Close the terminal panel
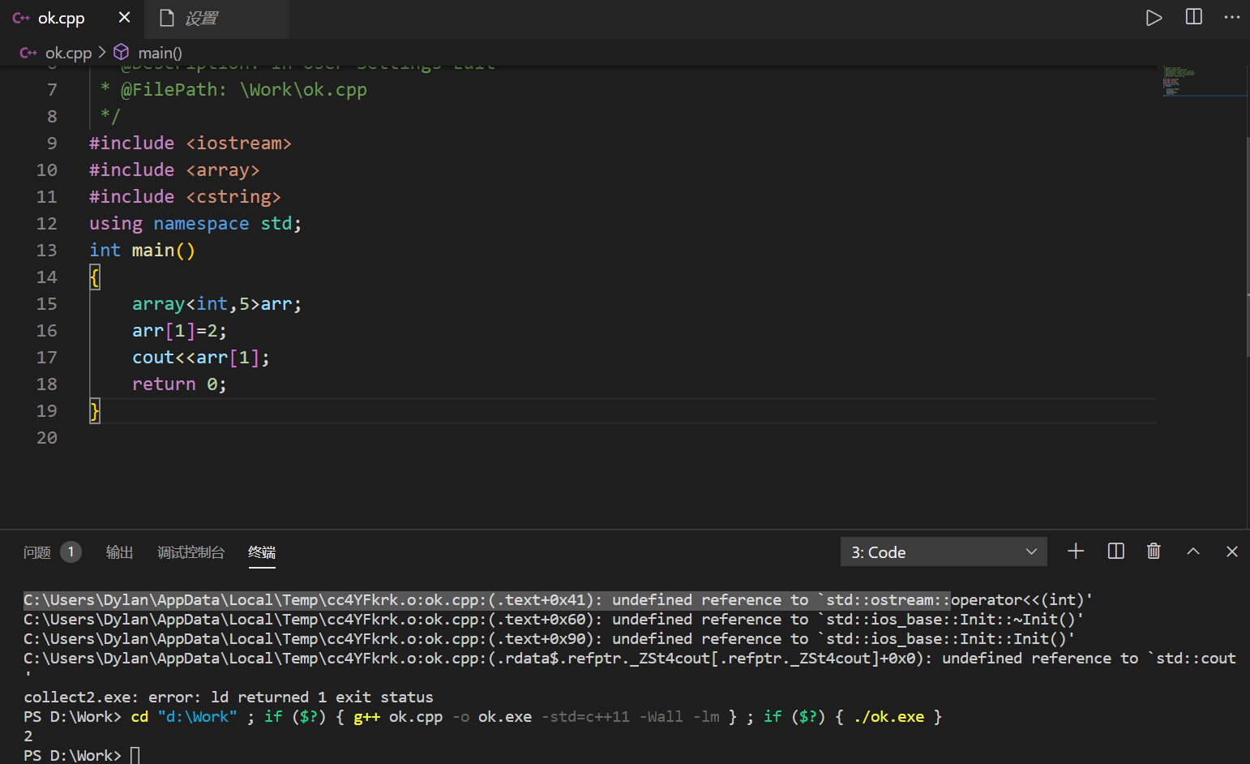The height and width of the screenshot is (764, 1250). (1232, 552)
